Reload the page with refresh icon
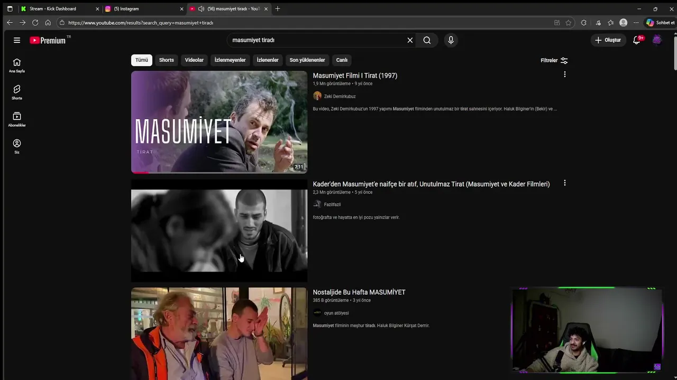677x380 pixels. pyautogui.click(x=35, y=23)
